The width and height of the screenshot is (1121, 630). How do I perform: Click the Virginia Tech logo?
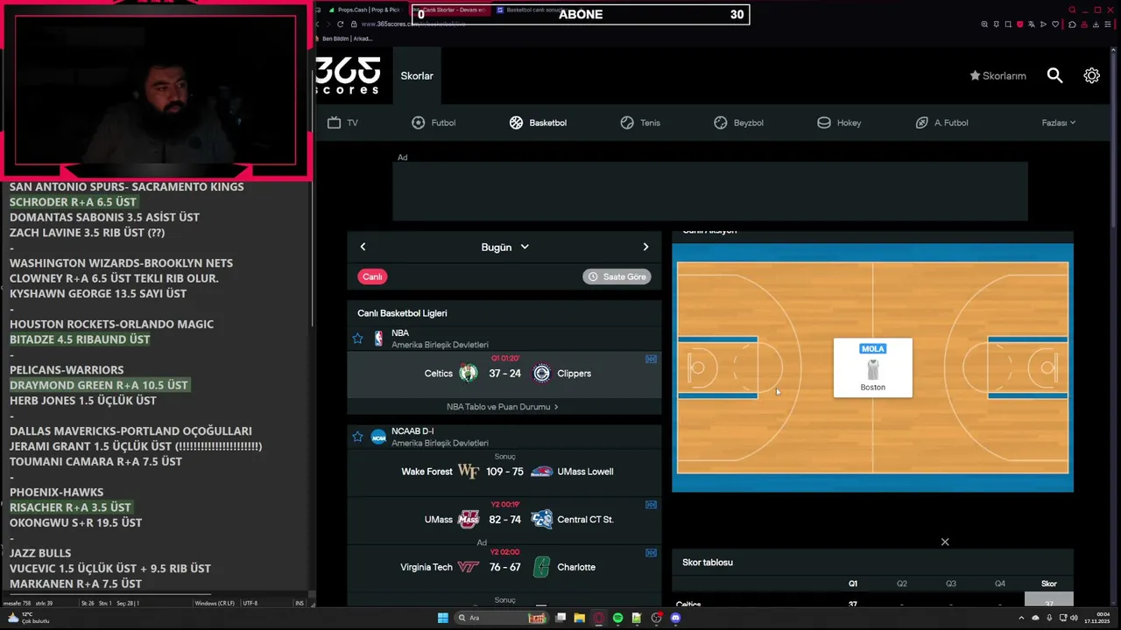[x=469, y=567]
